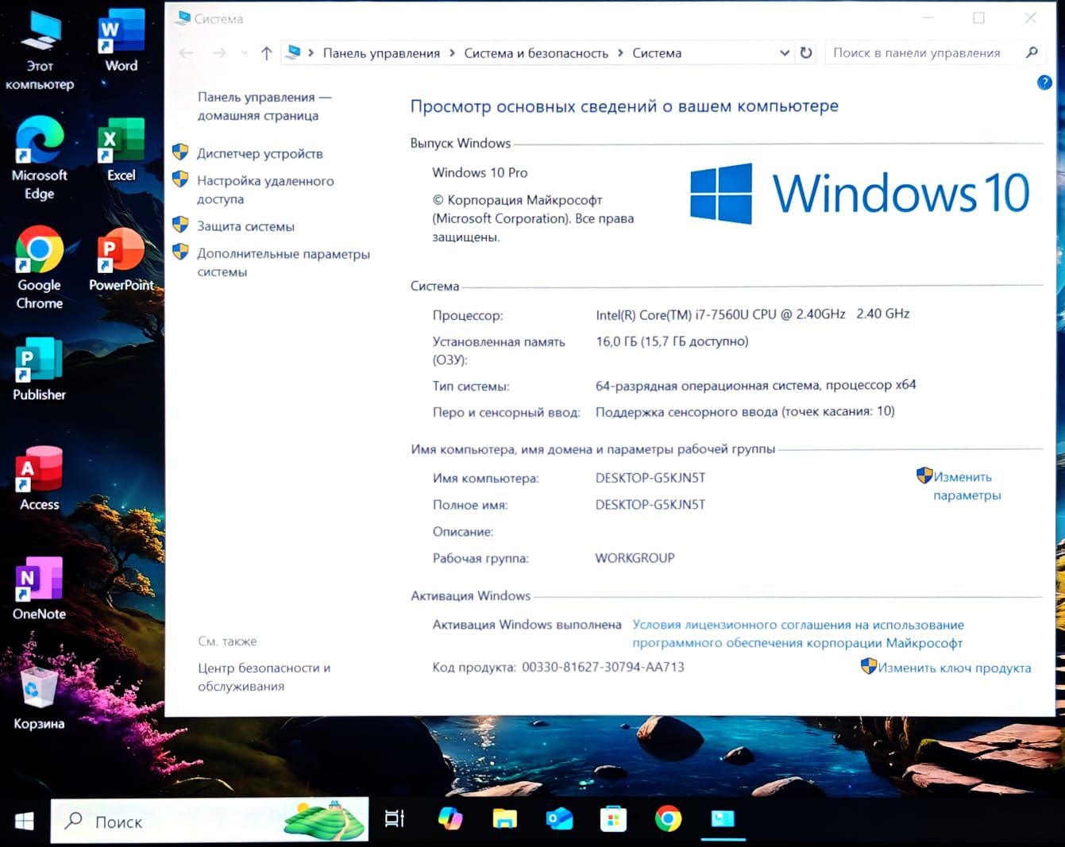Click the taskbar Поиск search box

210,820
